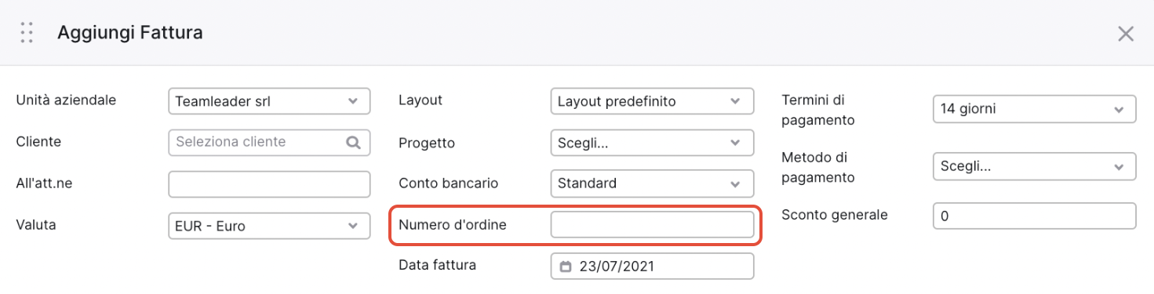This screenshot has height=294, width=1154.
Task: Open the calendar icon for Data fattura
Action: [x=566, y=267]
